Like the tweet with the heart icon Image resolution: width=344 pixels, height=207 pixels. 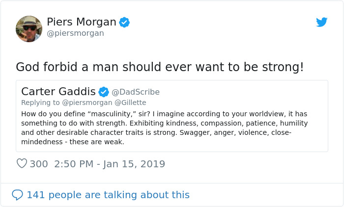point(22,164)
